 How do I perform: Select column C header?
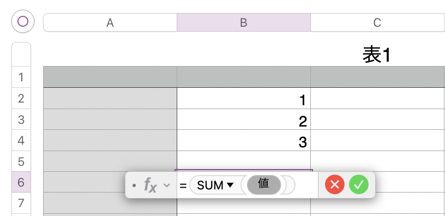(x=377, y=22)
